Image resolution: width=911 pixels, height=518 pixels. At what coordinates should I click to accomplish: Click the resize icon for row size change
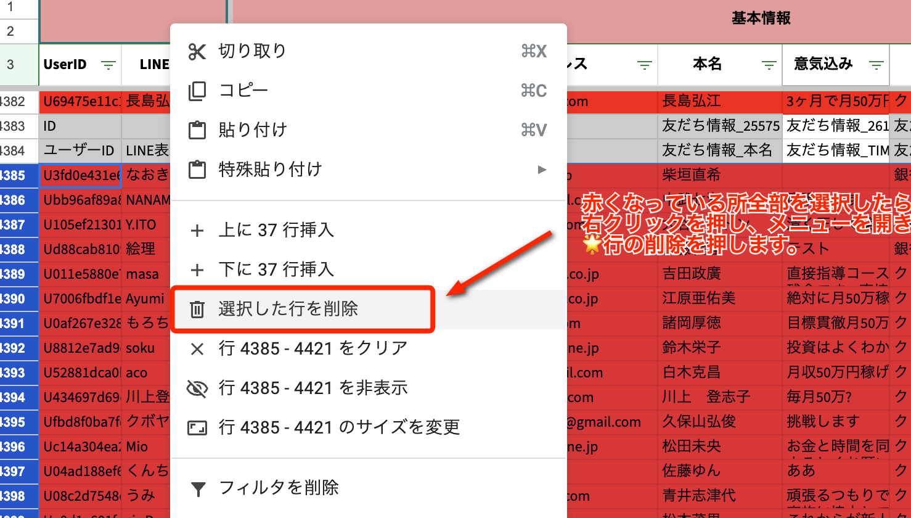pos(198,426)
